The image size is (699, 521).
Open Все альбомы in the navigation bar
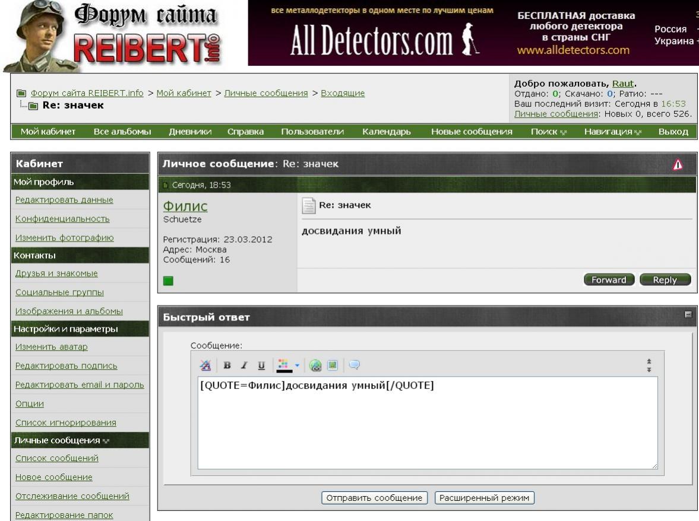coord(122,132)
